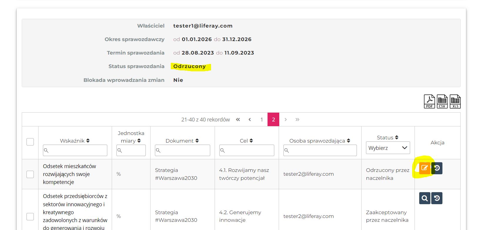Select the 'Odsetek przedsiębiorców' row checkbox
This screenshot has width=488, height=230.
tap(30, 217)
